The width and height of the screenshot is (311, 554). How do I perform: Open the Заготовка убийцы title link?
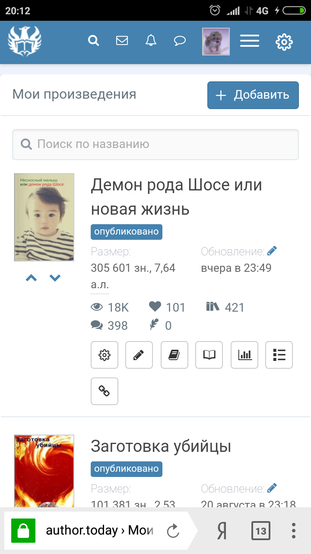(161, 446)
